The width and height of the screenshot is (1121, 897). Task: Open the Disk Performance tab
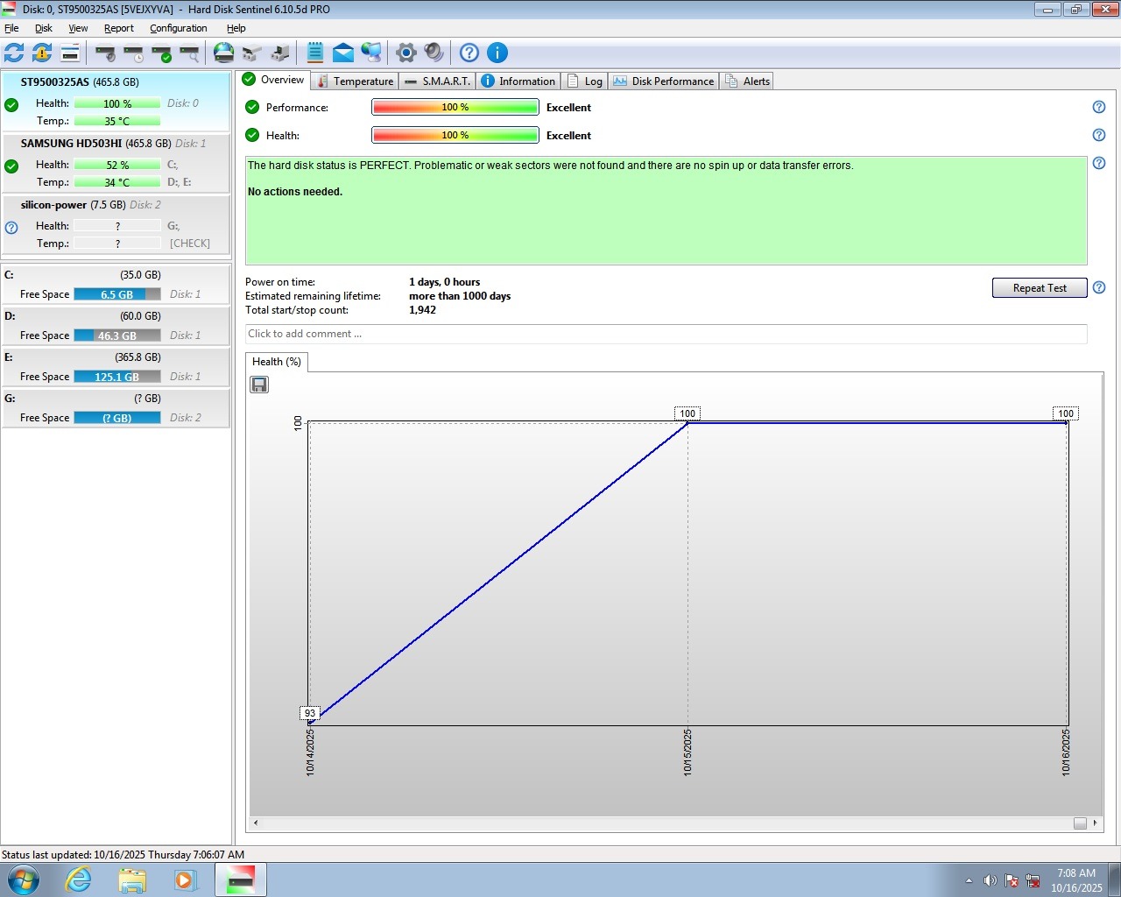point(664,81)
